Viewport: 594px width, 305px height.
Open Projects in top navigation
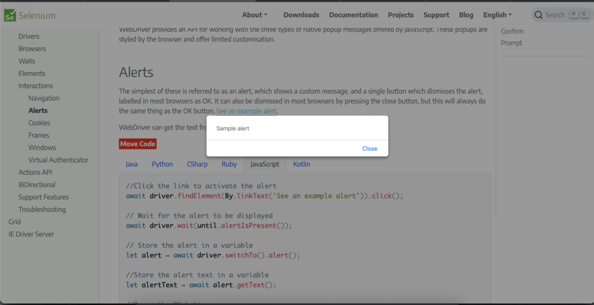coord(401,14)
